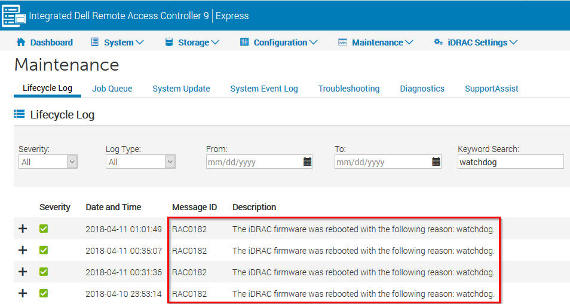Open the From date calendar icon
The height and width of the screenshot is (304, 570).
point(307,162)
